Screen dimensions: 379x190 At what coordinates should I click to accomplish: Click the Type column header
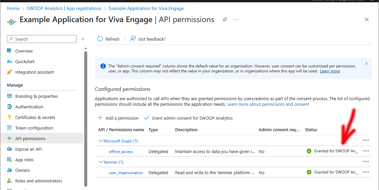click(x=153, y=130)
